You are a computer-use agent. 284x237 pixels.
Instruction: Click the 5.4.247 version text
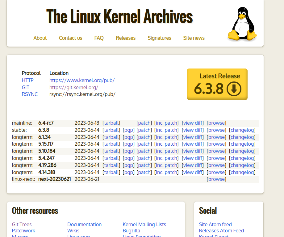46,158
